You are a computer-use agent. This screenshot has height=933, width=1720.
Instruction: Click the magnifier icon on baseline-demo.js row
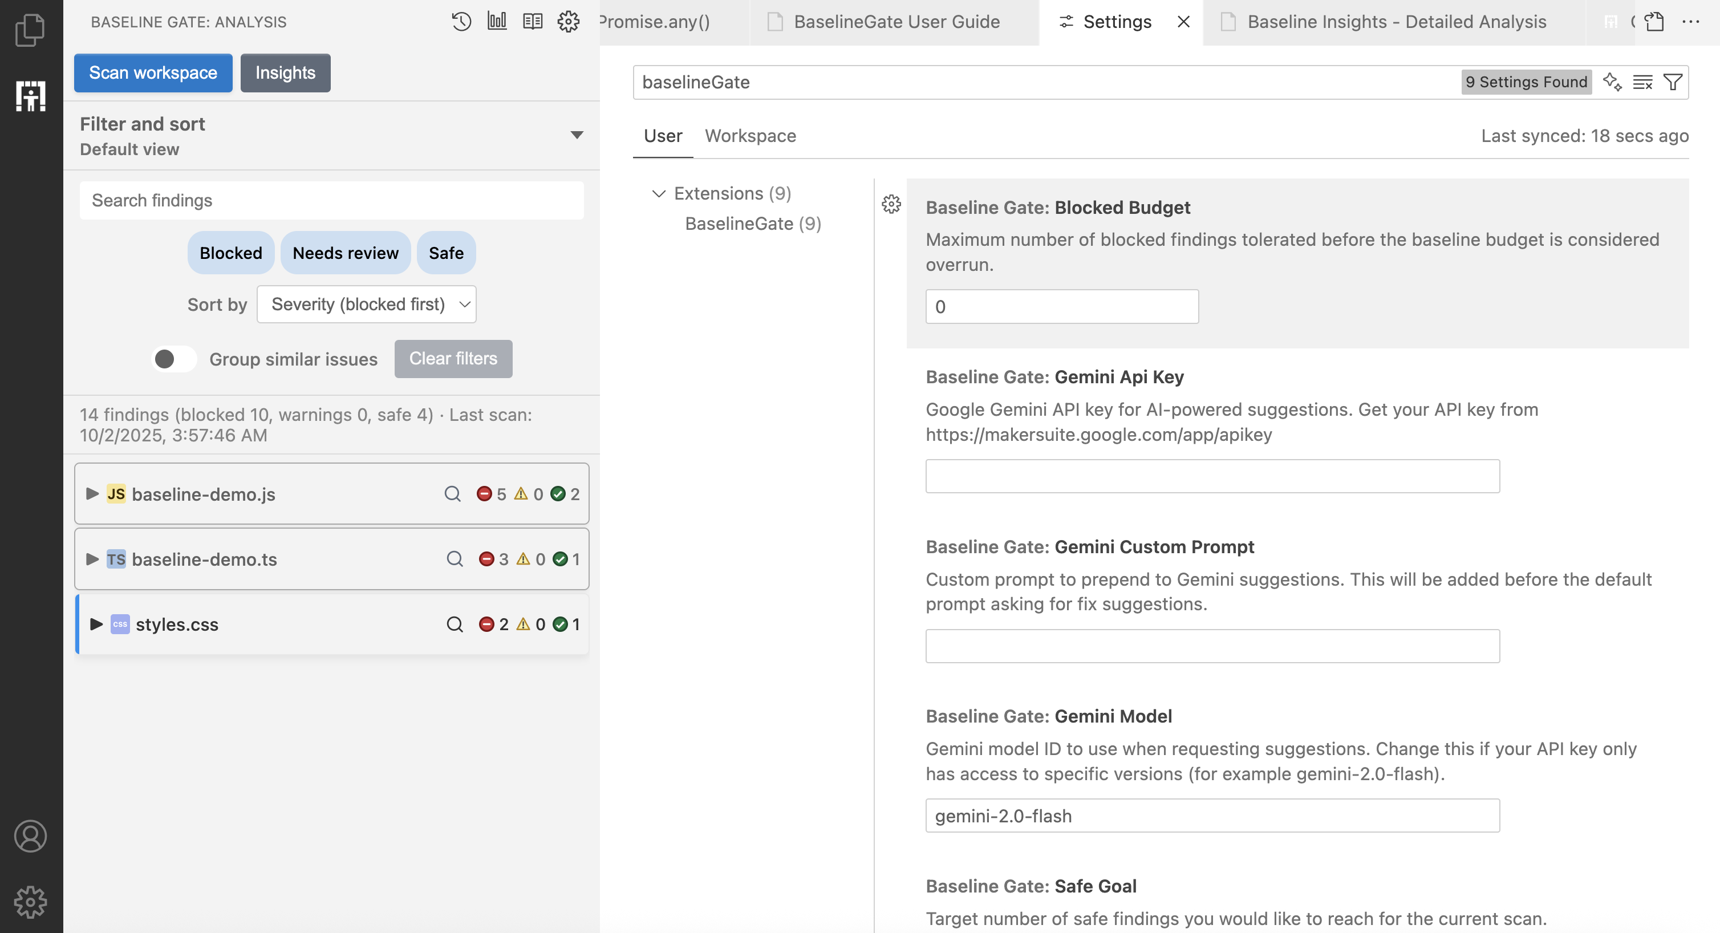click(x=453, y=494)
